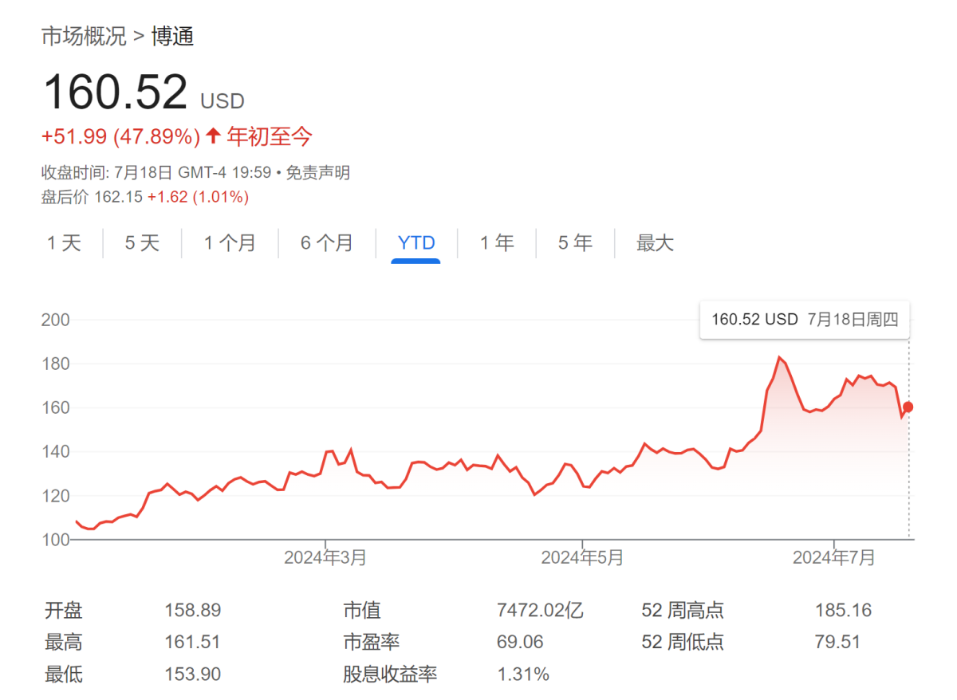Select the currently active YTD tab
This screenshot has width=957, height=700.
pyautogui.click(x=415, y=243)
